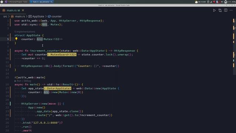
Task: Click Arc::new on line 18
Action: 51,92
